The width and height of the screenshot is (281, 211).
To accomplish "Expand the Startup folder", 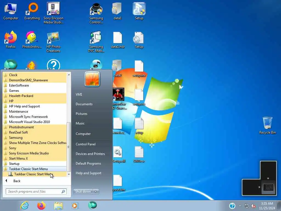I will tap(35, 164).
